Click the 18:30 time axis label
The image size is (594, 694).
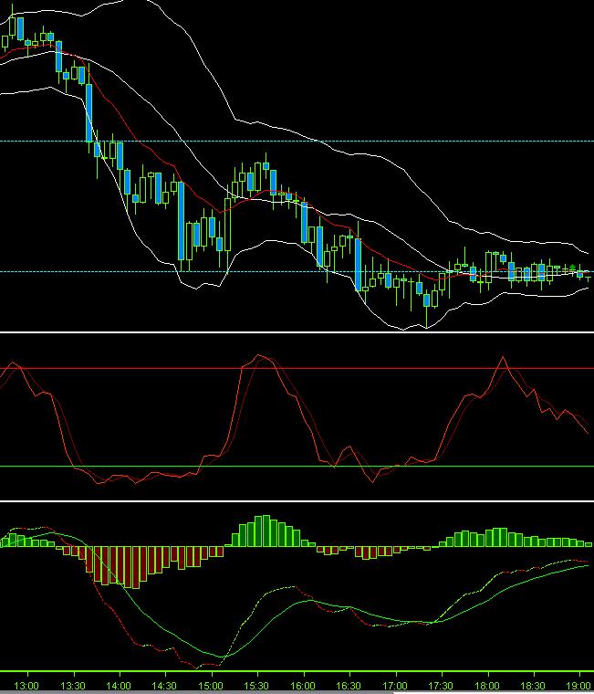tap(534, 686)
